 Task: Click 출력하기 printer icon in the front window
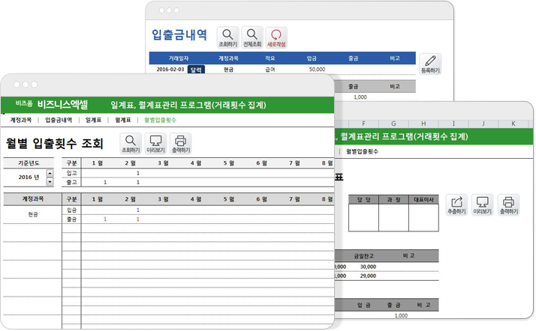coord(180,142)
